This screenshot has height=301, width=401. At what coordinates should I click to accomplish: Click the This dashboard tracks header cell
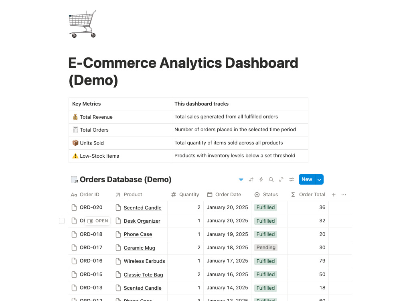click(x=239, y=104)
